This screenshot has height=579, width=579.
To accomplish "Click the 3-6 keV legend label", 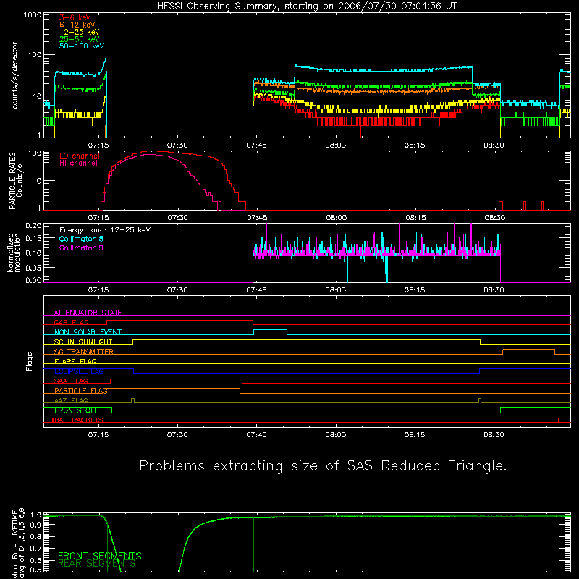I will [75, 17].
